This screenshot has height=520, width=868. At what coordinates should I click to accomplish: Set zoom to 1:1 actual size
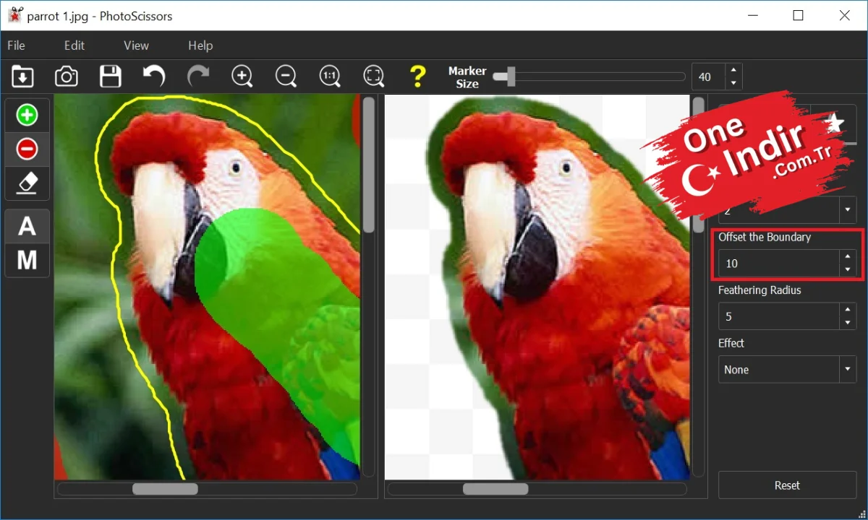click(330, 76)
